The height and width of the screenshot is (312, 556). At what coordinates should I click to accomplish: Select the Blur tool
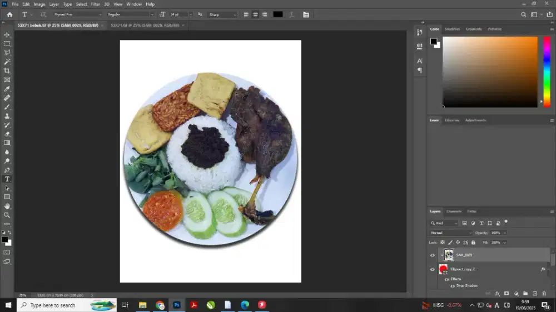click(7, 152)
